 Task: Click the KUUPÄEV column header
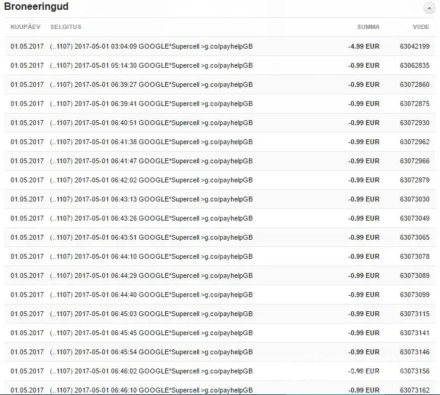point(25,27)
